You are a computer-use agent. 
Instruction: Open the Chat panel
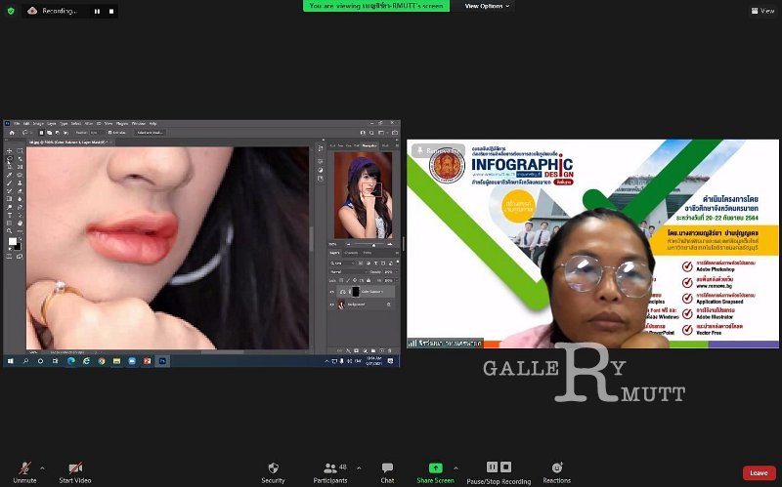[x=387, y=469]
